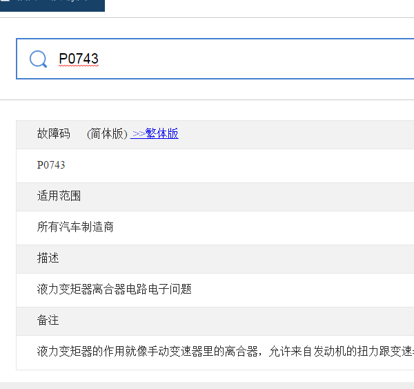Select the remark text starting 液力变矩器的作用
Screen dimensions: 414x389
(x=226, y=352)
